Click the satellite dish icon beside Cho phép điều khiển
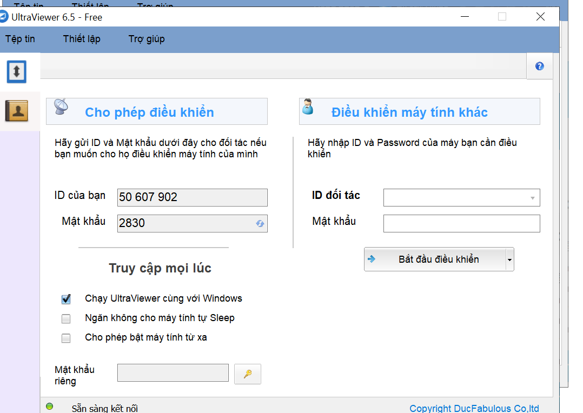This screenshot has height=413, width=583. click(x=61, y=108)
